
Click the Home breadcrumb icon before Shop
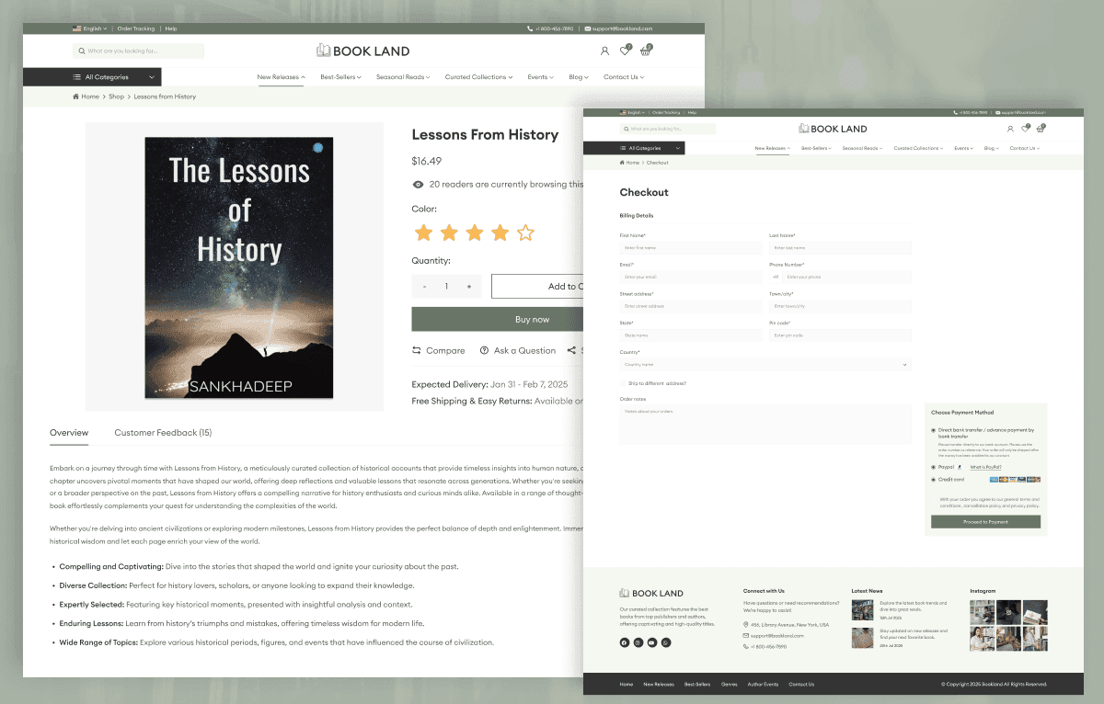[75, 97]
